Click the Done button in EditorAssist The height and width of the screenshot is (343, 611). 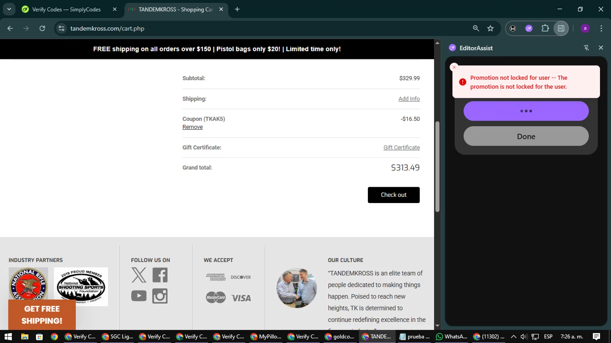pos(526,136)
